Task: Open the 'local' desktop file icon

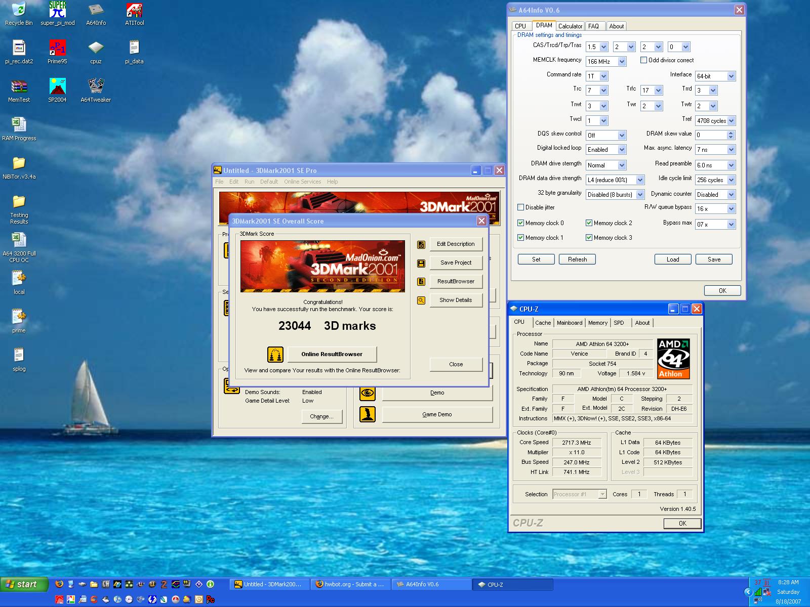Action: [19, 283]
